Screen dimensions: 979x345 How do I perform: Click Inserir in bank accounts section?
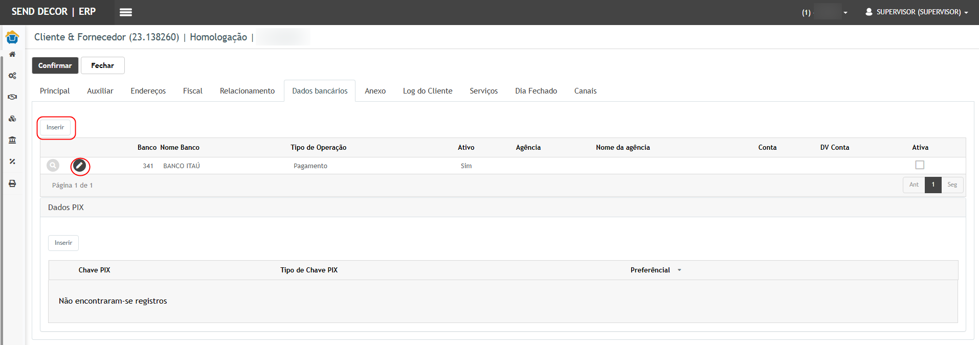(x=55, y=127)
